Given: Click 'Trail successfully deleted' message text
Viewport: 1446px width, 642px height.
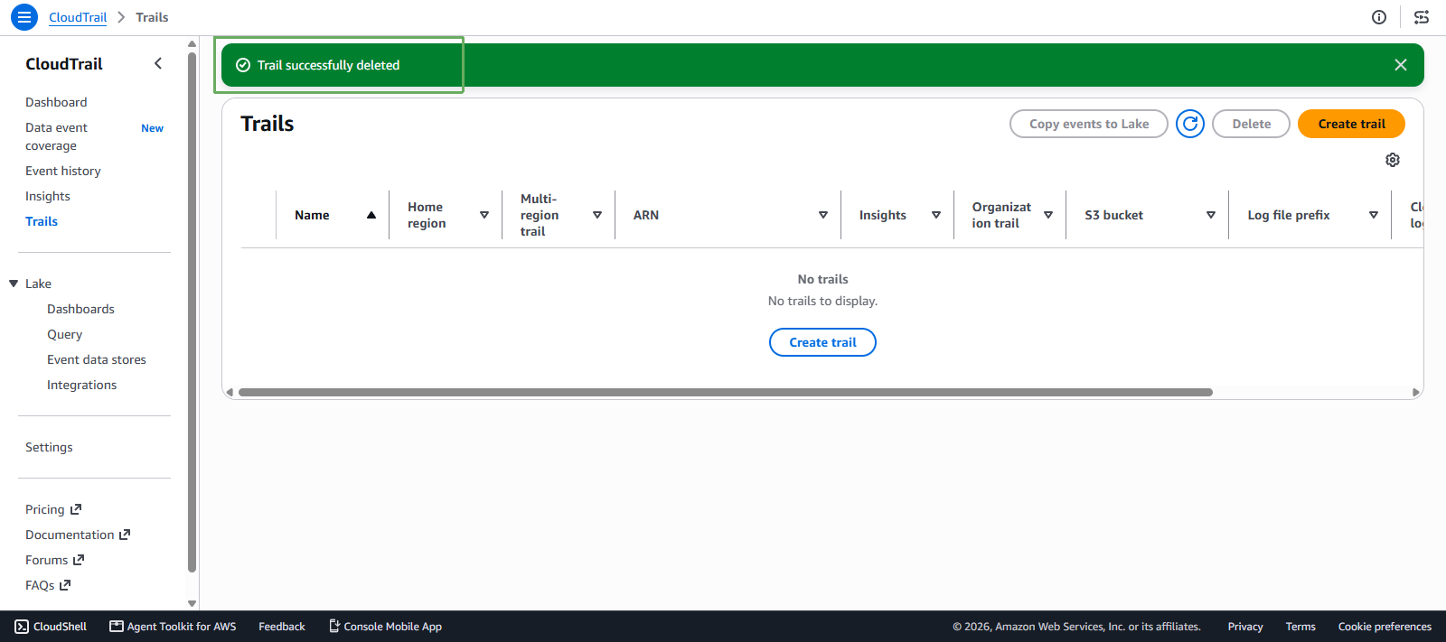Looking at the screenshot, I should [x=328, y=65].
